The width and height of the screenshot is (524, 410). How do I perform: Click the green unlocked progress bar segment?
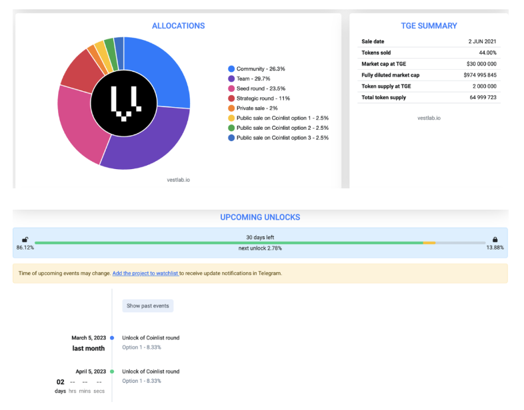click(229, 243)
